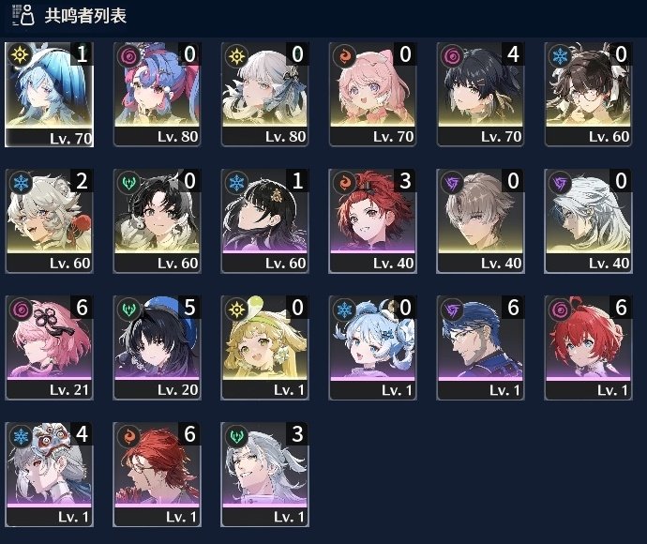Screen dimensions: 647x544
Task: Open the black-haired havoc character with 4
Action: coord(480,95)
